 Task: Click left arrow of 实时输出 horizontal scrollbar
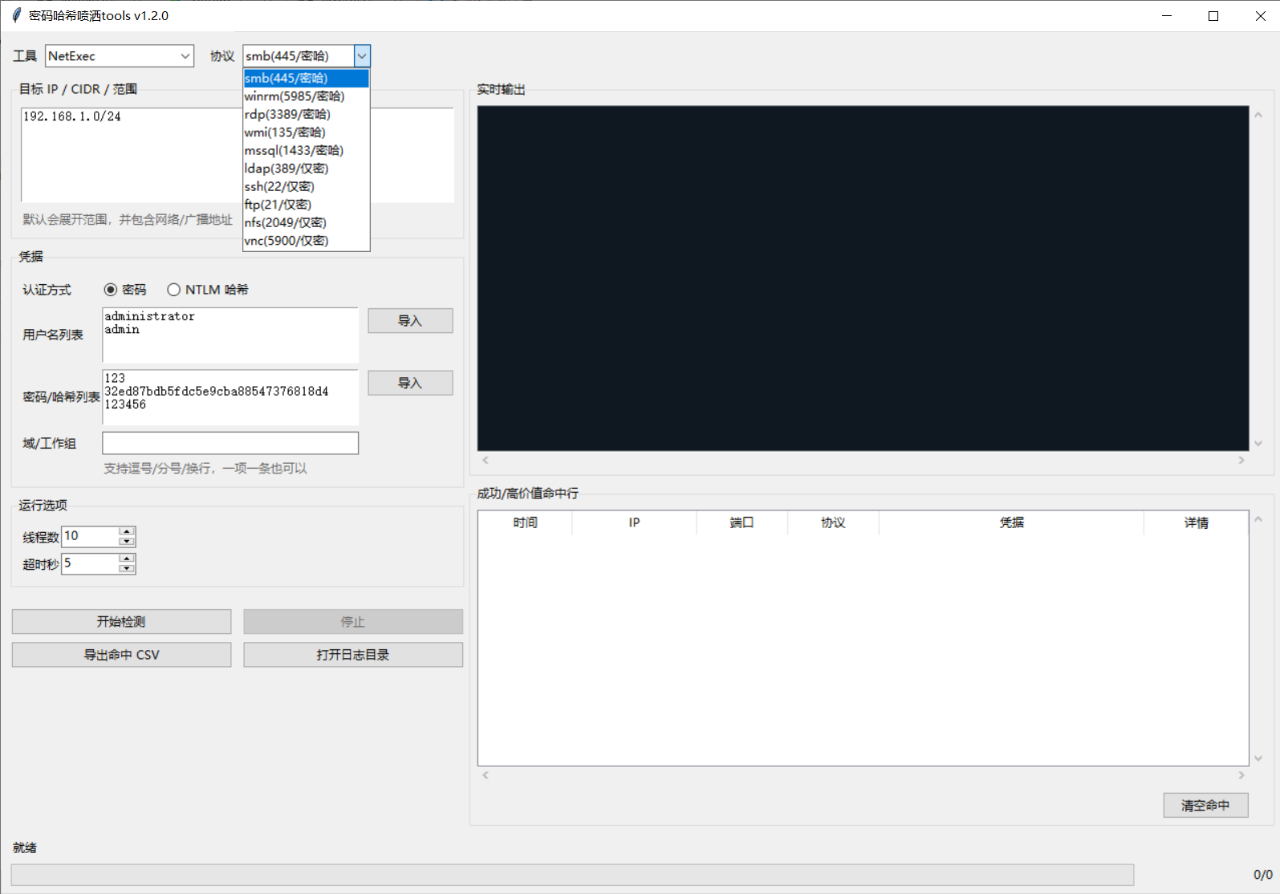(x=485, y=461)
